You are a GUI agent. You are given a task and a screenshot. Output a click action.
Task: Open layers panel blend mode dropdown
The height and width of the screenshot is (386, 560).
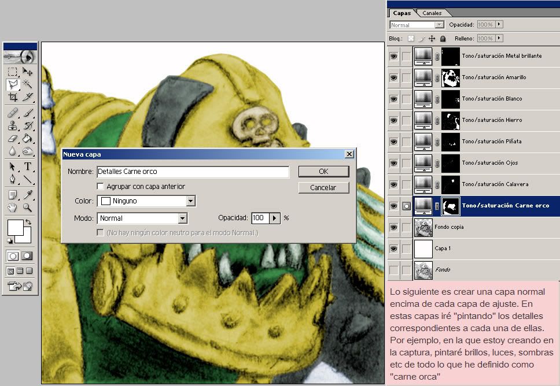(x=439, y=25)
